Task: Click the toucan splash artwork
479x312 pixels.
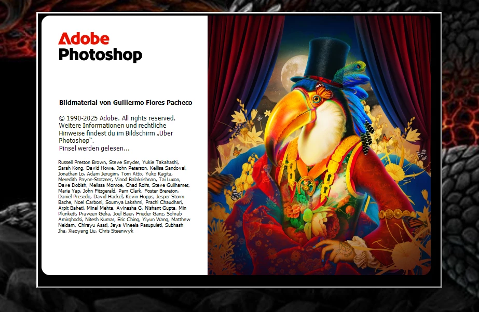Action: [x=319, y=145]
